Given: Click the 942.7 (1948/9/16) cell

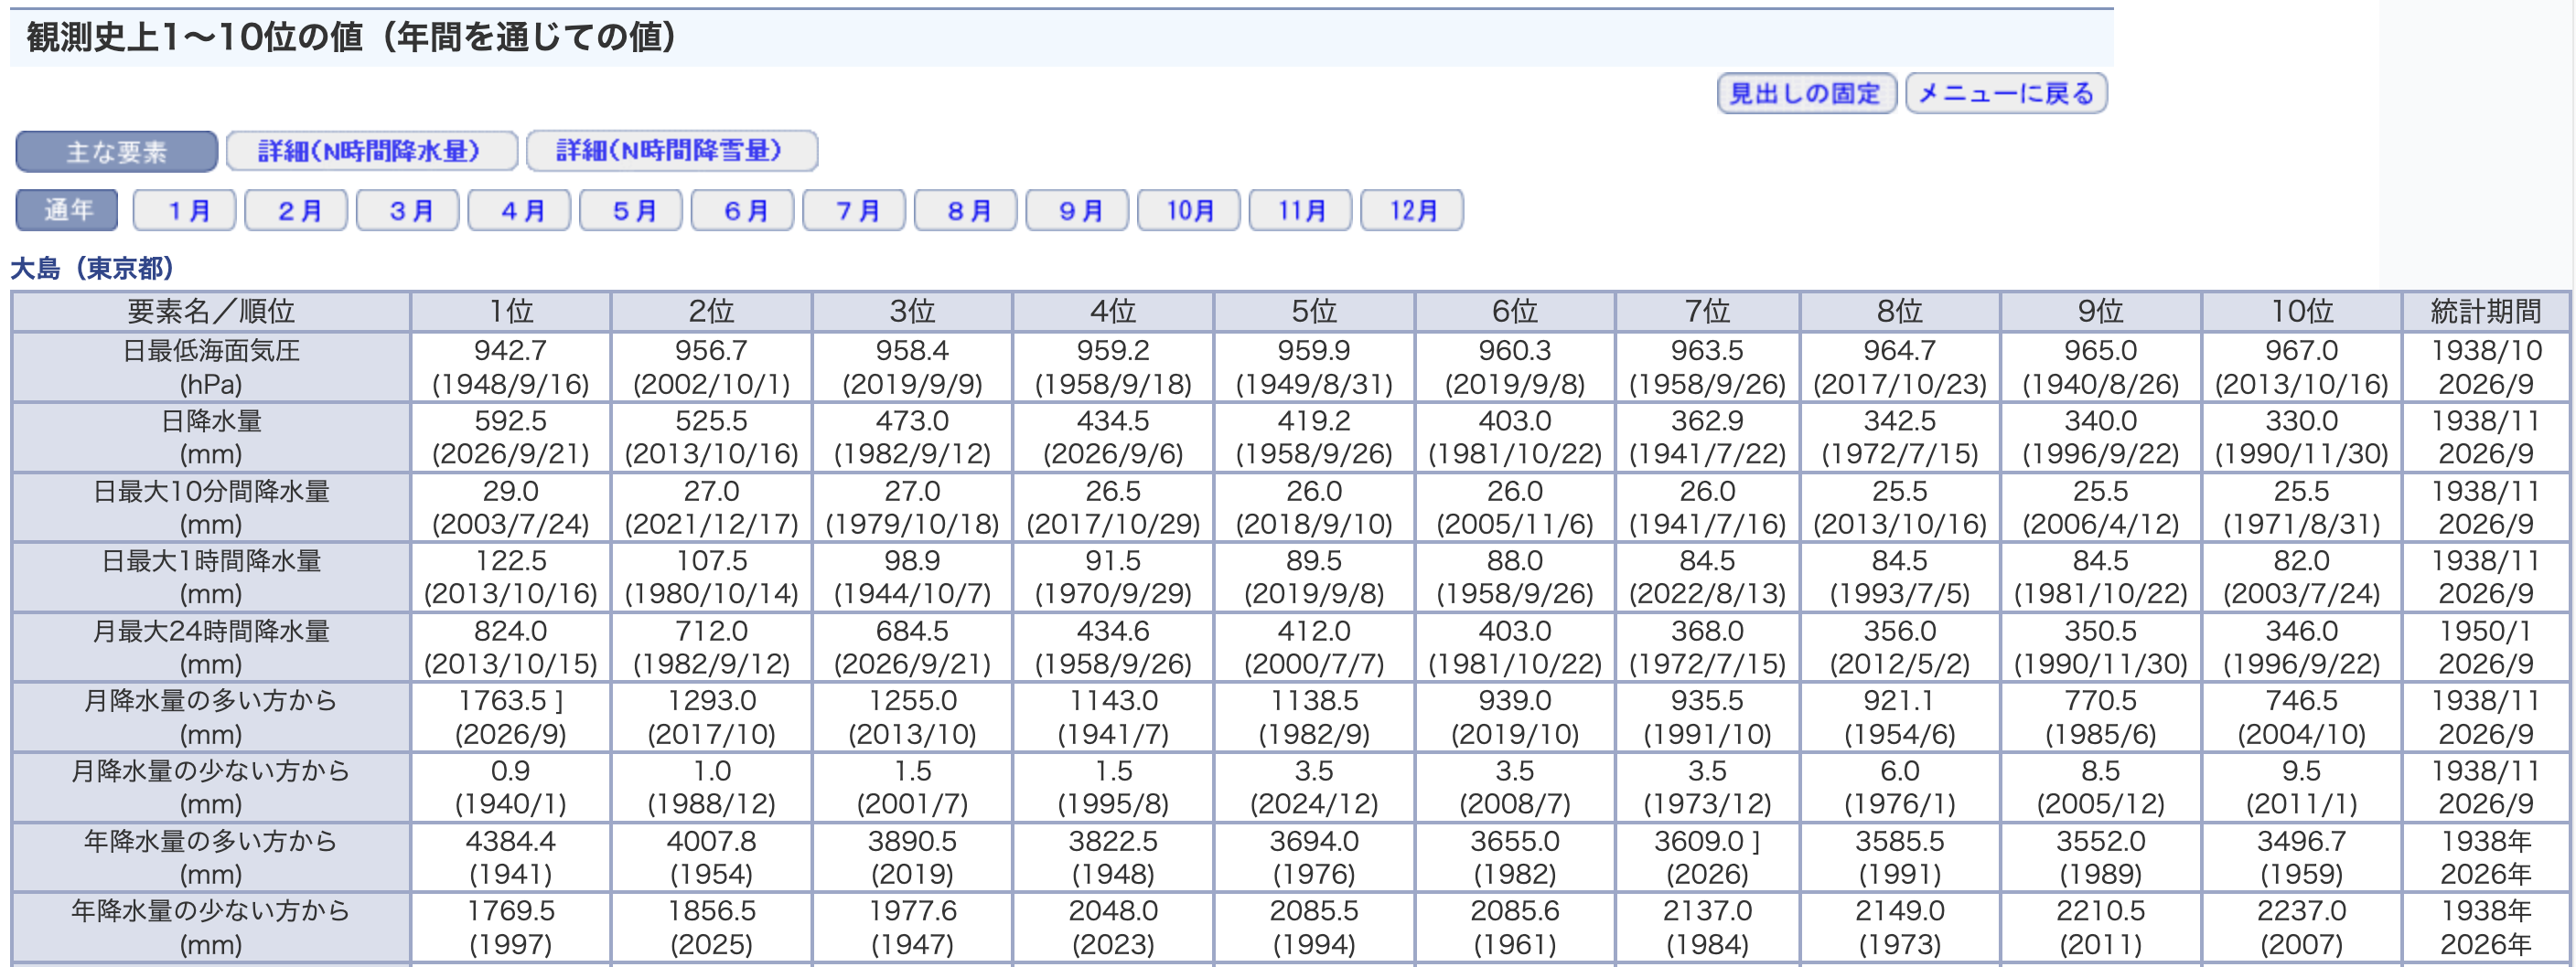Looking at the screenshot, I should click(511, 367).
